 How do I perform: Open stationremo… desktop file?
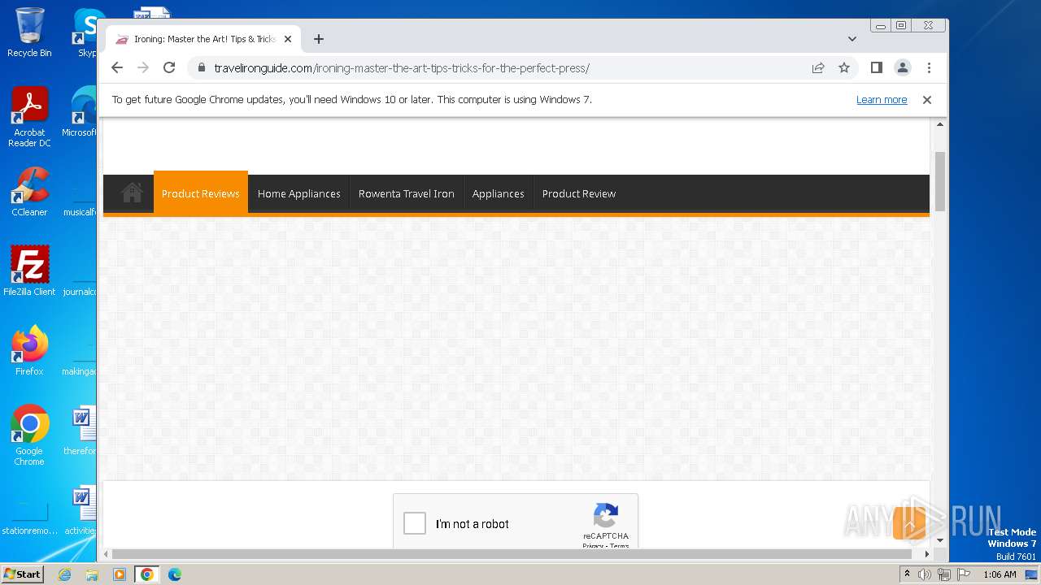point(29,518)
